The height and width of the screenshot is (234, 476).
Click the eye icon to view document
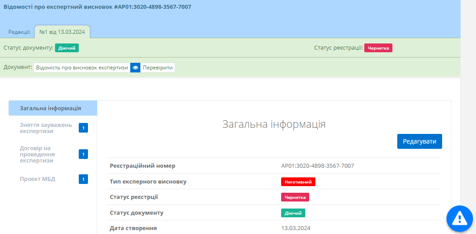135,68
